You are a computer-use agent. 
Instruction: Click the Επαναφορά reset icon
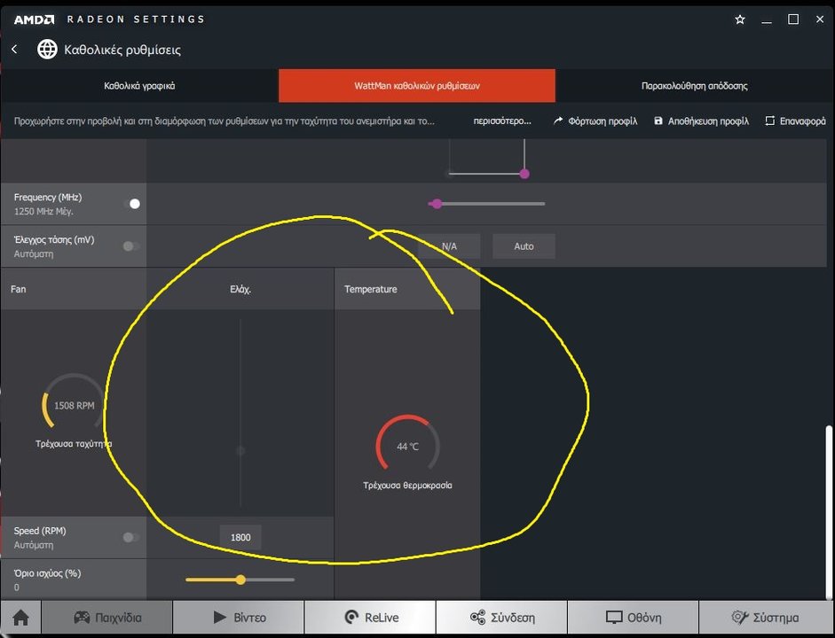769,121
